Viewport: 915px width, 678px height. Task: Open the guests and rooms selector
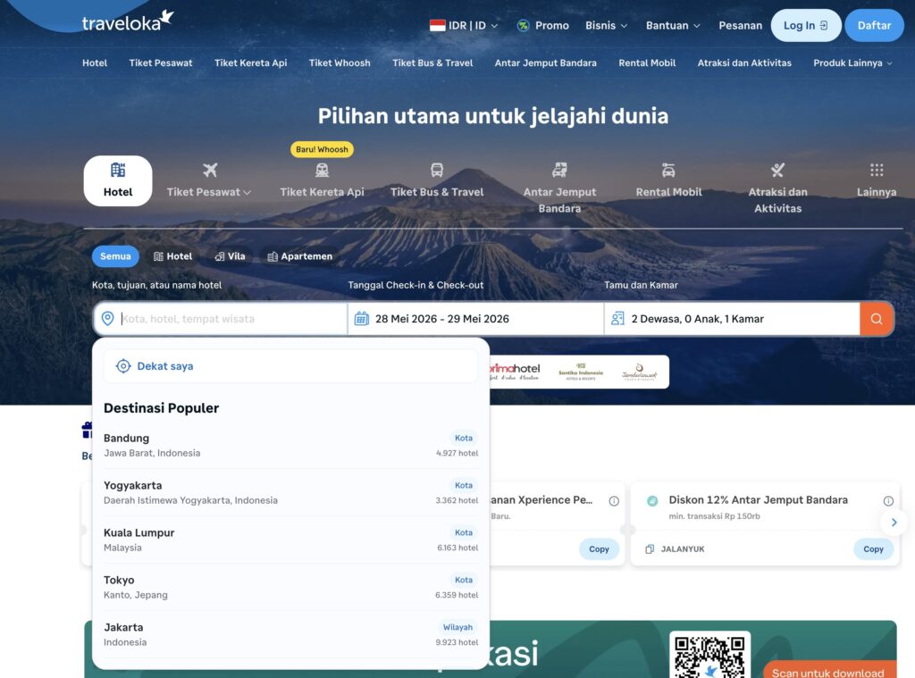[x=732, y=319]
